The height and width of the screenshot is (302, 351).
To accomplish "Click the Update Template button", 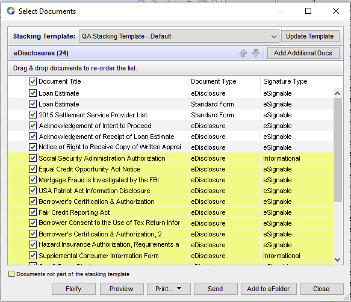I will pos(310,36).
